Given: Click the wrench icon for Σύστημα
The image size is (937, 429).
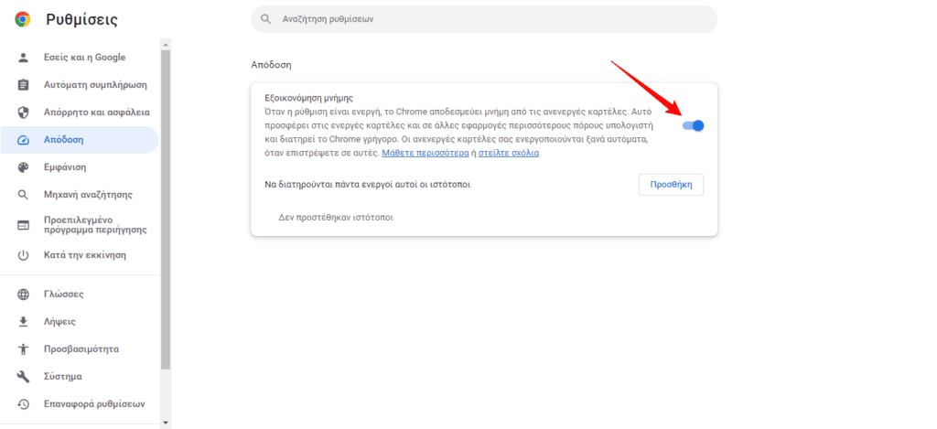Looking at the screenshot, I should pyautogui.click(x=24, y=377).
